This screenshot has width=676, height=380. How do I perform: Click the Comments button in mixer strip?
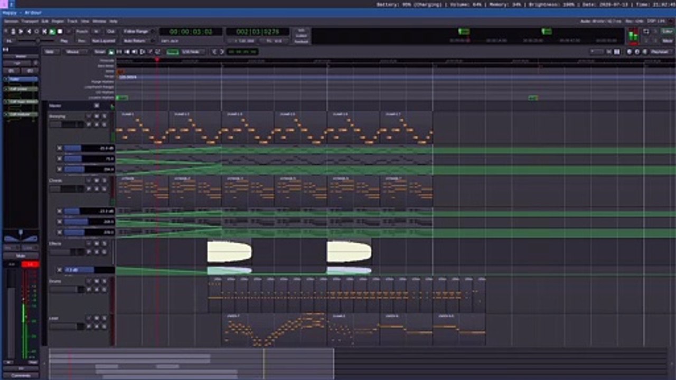pyautogui.click(x=21, y=375)
